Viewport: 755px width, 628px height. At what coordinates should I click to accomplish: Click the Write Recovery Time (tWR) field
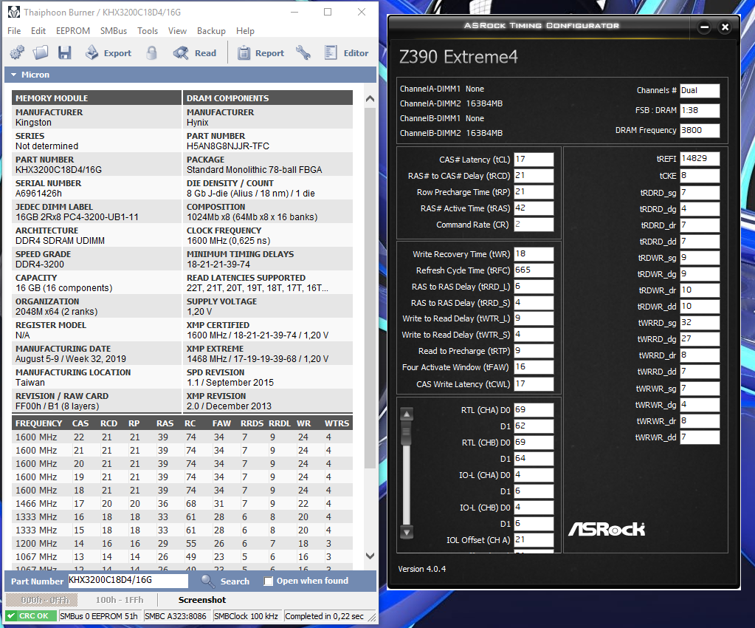tap(534, 254)
